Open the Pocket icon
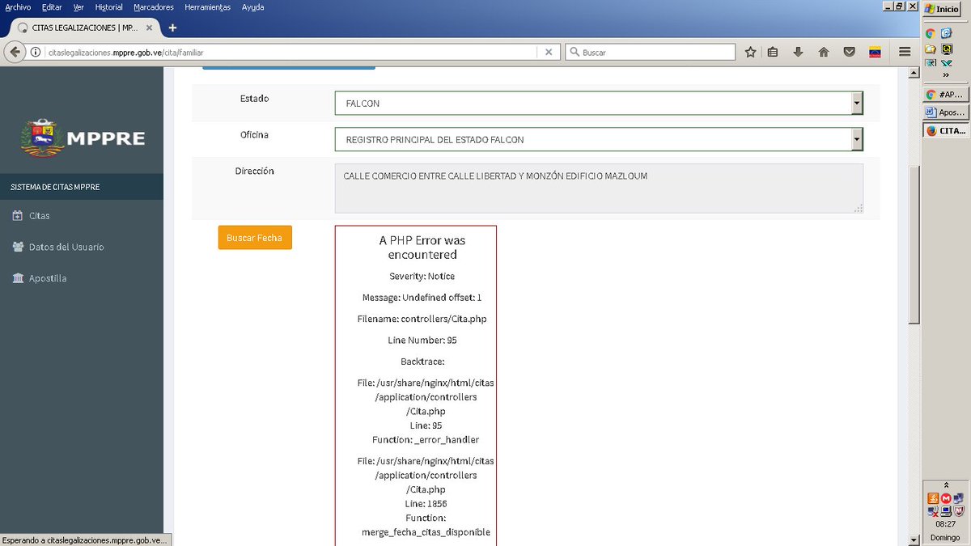This screenshot has width=971, height=546. click(849, 52)
